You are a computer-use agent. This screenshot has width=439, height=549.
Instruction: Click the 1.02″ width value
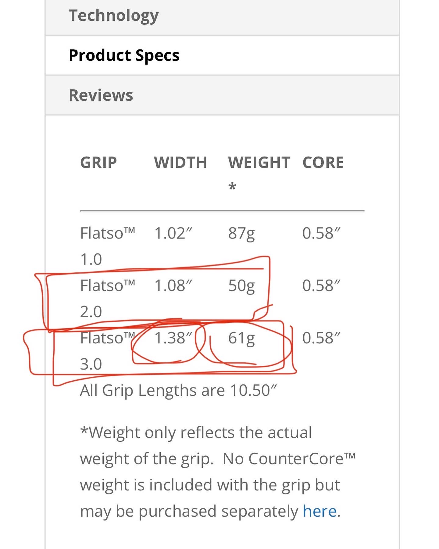point(173,234)
